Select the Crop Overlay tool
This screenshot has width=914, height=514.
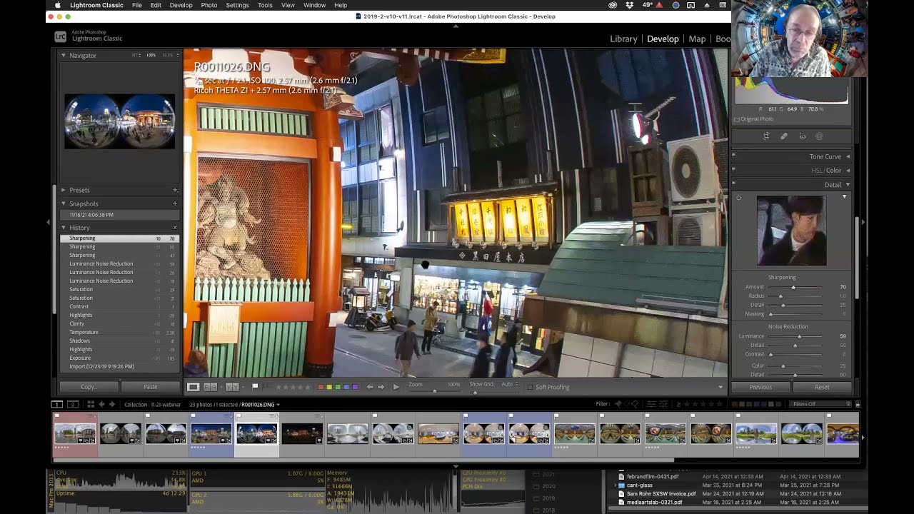point(766,136)
